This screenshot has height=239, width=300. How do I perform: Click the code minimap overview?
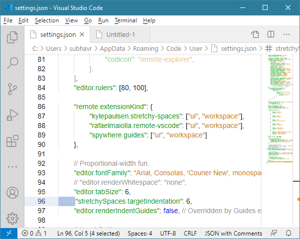pyautogui.click(x=280, y=109)
